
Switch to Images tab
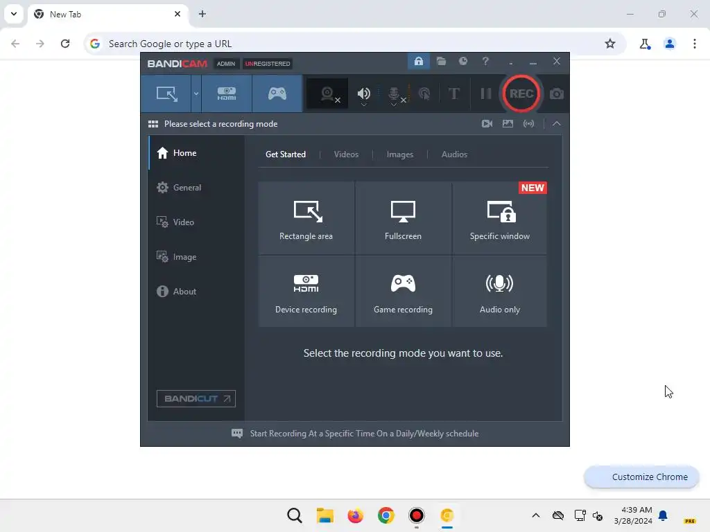tap(400, 154)
